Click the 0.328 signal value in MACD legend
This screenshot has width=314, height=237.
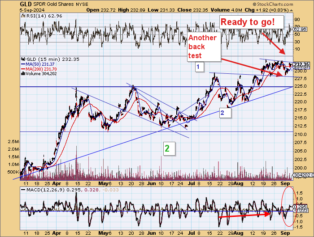pyautogui.click(x=92, y=190)
